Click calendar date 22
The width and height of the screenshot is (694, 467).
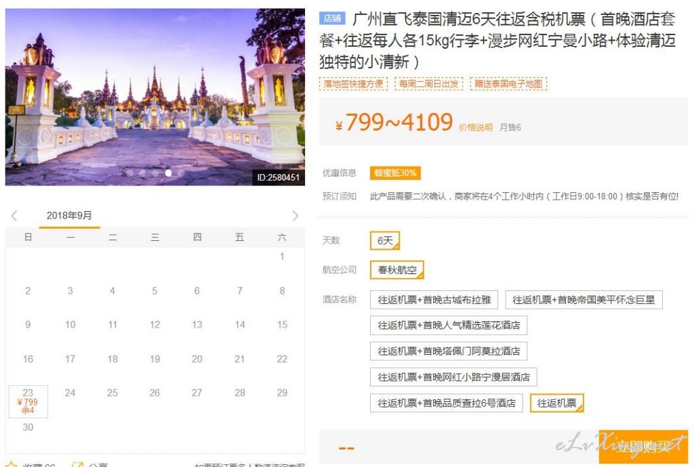[x=282, y=359]
